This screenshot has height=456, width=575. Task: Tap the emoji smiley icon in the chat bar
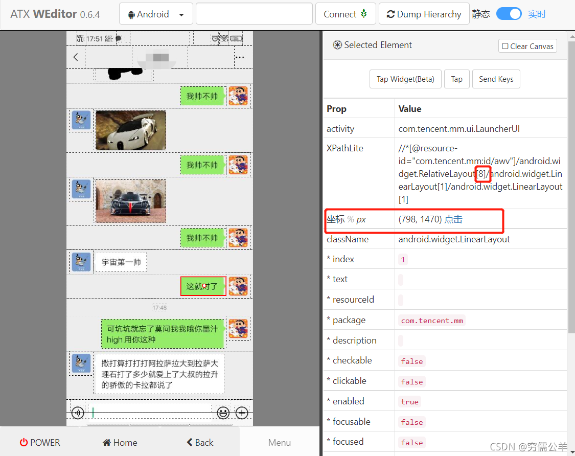pos(223,413)
